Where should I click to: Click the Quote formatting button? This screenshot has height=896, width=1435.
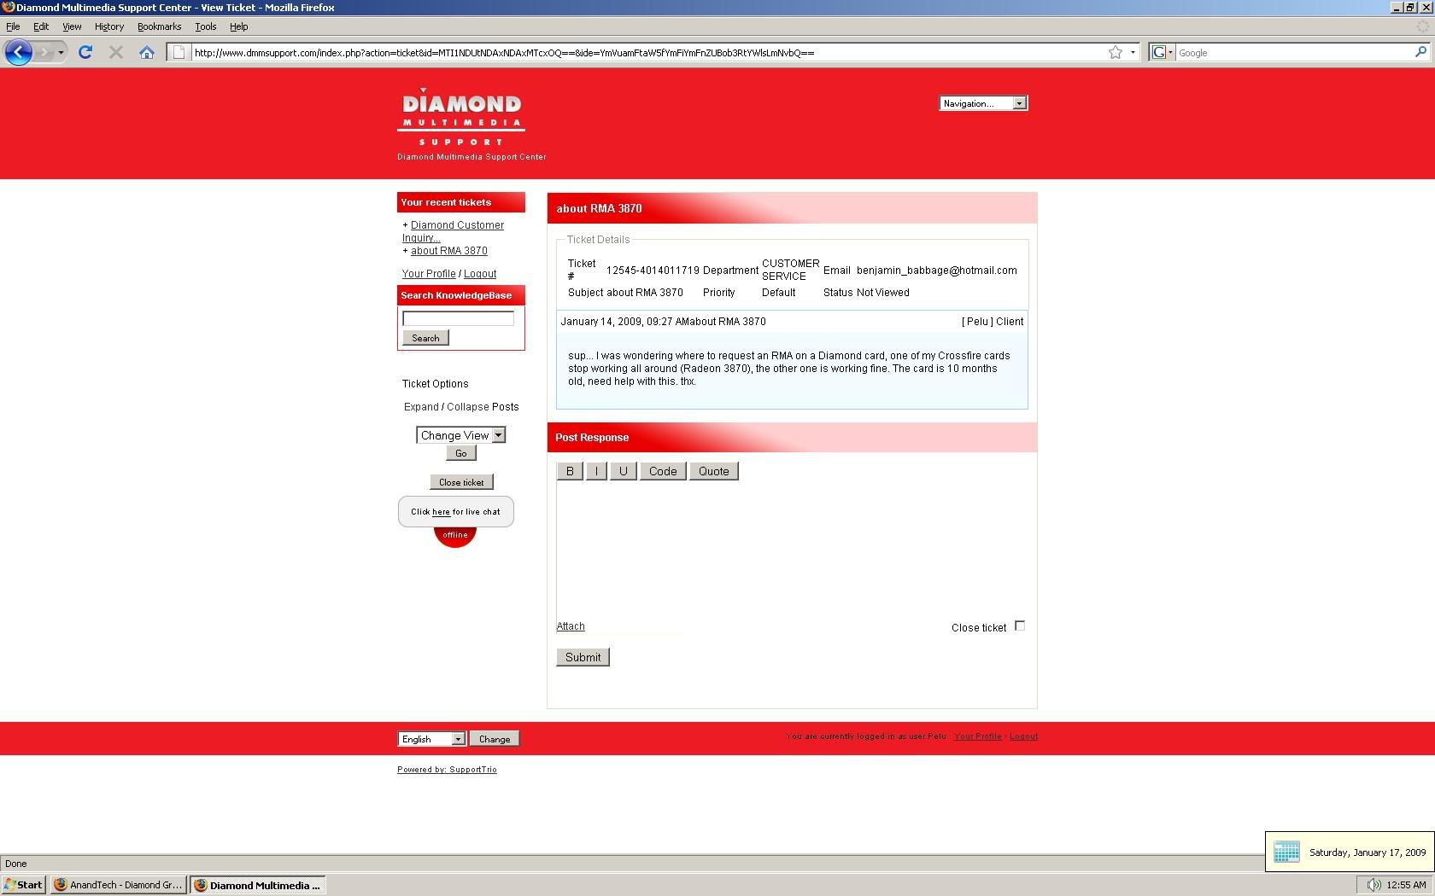(714, 471)
